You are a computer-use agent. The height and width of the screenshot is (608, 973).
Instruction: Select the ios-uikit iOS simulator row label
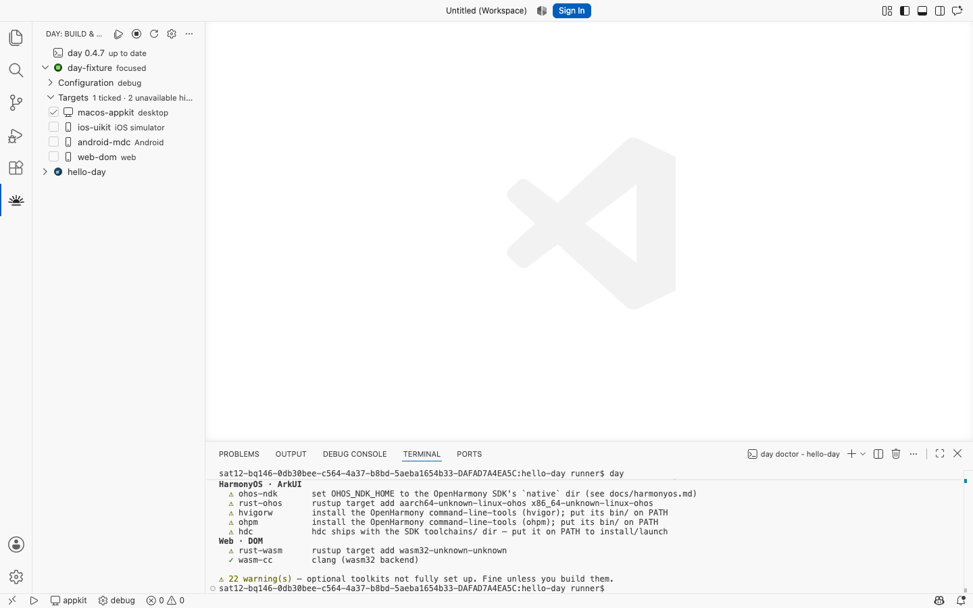pos(121,127)
